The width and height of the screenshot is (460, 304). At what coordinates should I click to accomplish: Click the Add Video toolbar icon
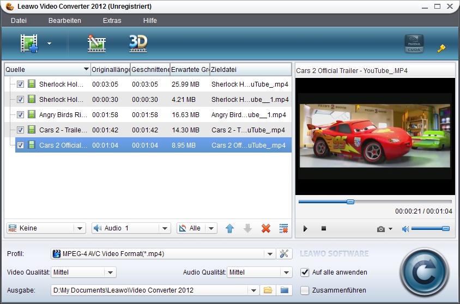click(29, 44)
